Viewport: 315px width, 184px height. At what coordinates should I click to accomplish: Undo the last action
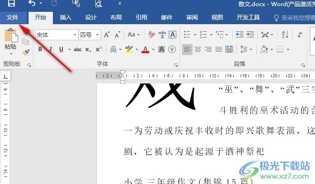point(32,3)
